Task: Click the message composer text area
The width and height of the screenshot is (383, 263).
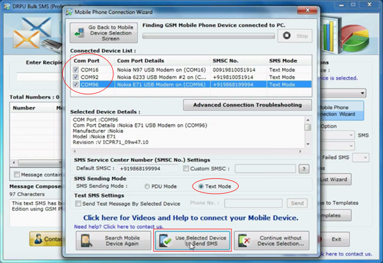Action: pos(36,213)
